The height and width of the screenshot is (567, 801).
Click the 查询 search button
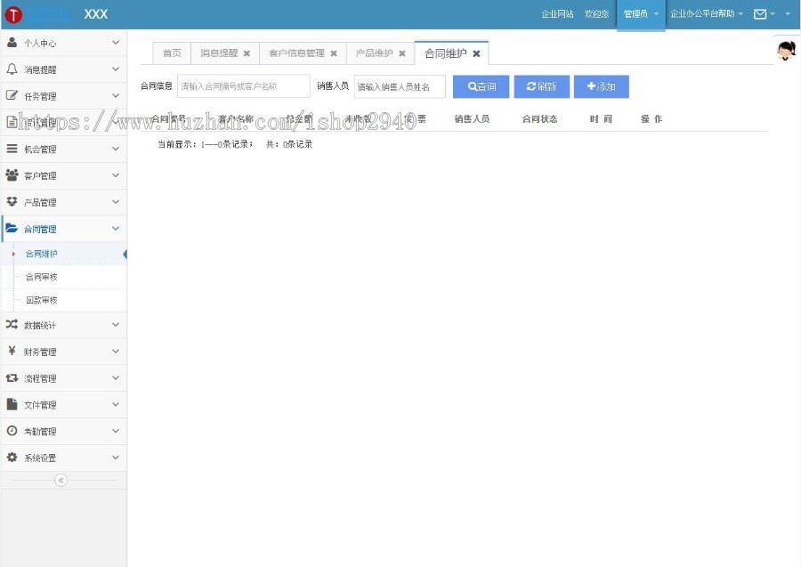[x=480, y=85]
